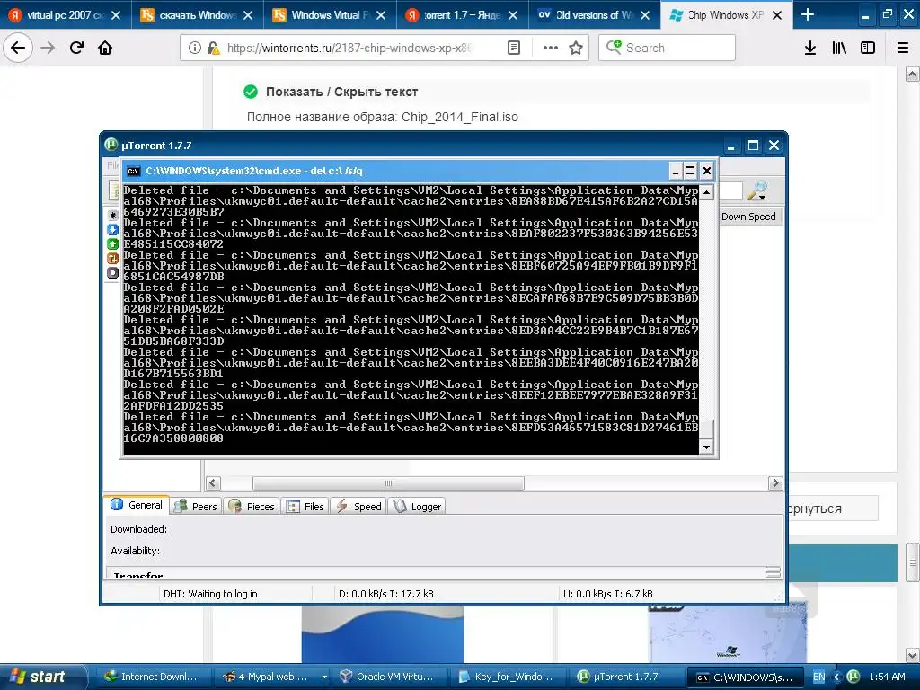Open page actions three-dot menu
Screen dimensions: 920x690
point(551,48)
